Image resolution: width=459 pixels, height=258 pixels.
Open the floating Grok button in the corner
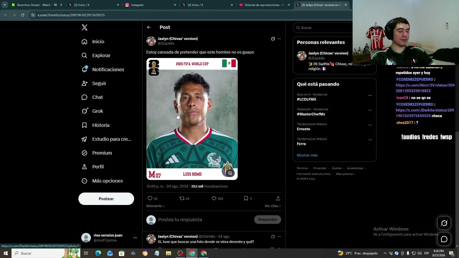tap(444, 223)
